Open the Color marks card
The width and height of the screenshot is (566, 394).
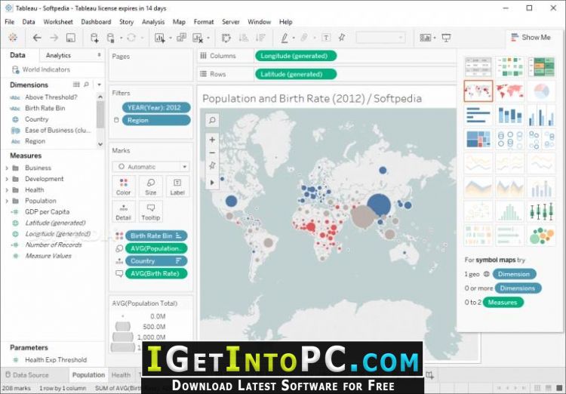124,186
